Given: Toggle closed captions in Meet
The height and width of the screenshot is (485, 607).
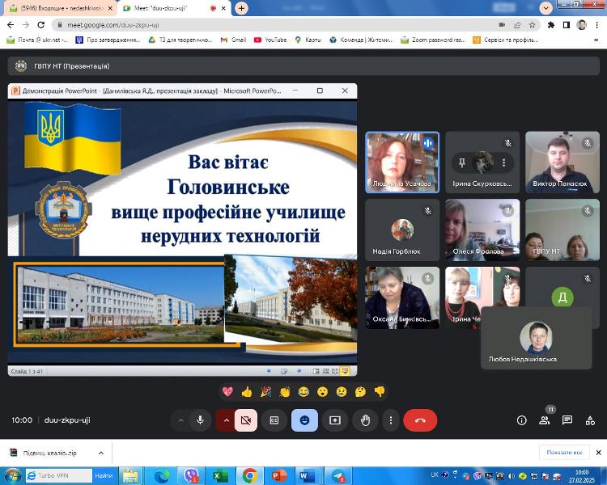Looking at the screenshot, I should point(274,420).
